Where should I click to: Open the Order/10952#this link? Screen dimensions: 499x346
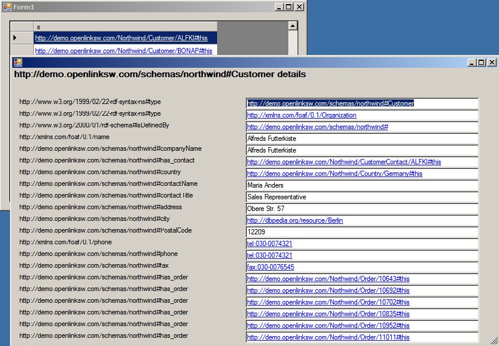[x=328, y=326]
